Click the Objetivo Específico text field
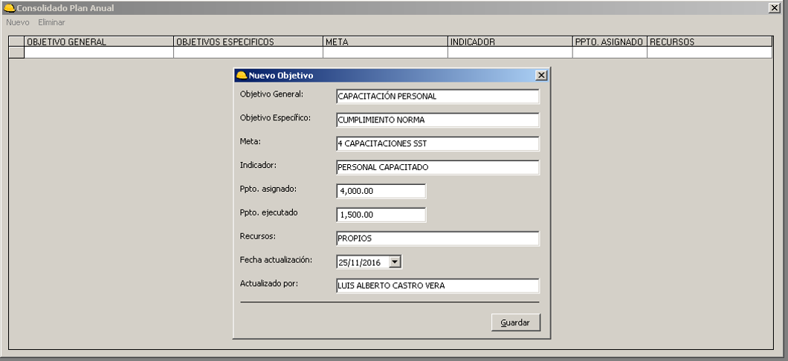The height and width of the screenshot is (361, 788). 437,120
